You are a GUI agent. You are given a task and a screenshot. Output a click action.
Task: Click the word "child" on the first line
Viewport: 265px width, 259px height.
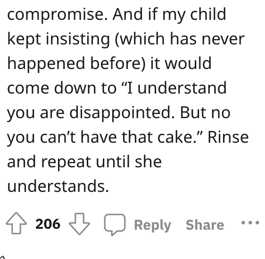point(208,14)
